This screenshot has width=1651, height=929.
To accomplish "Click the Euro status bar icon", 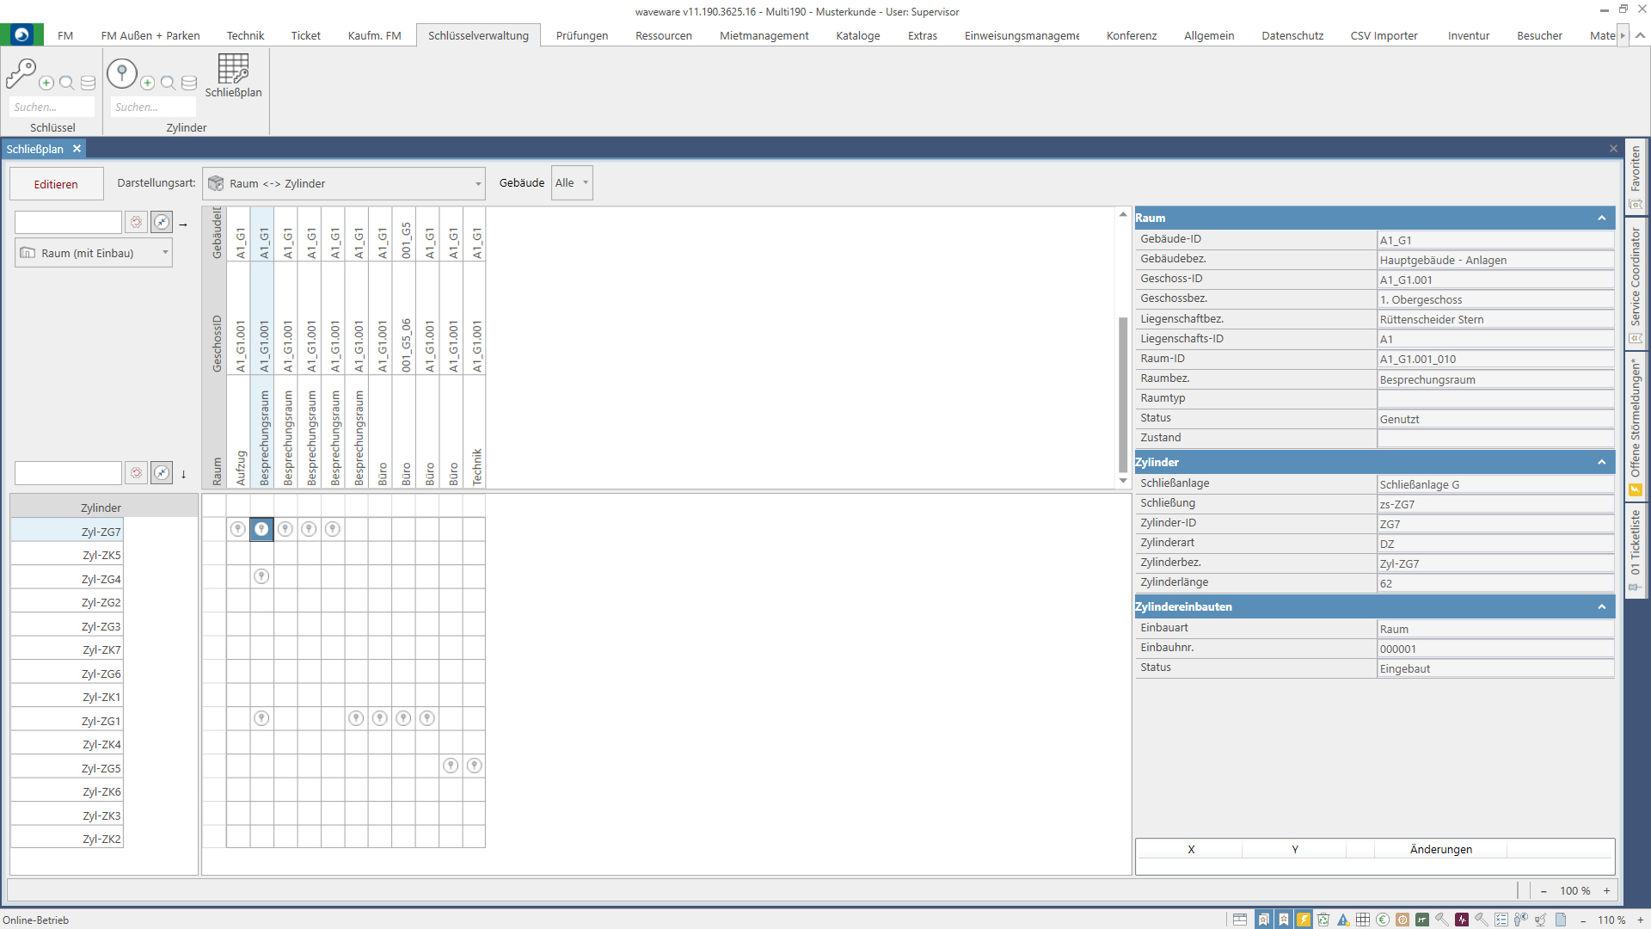I will pos(1383,920).
